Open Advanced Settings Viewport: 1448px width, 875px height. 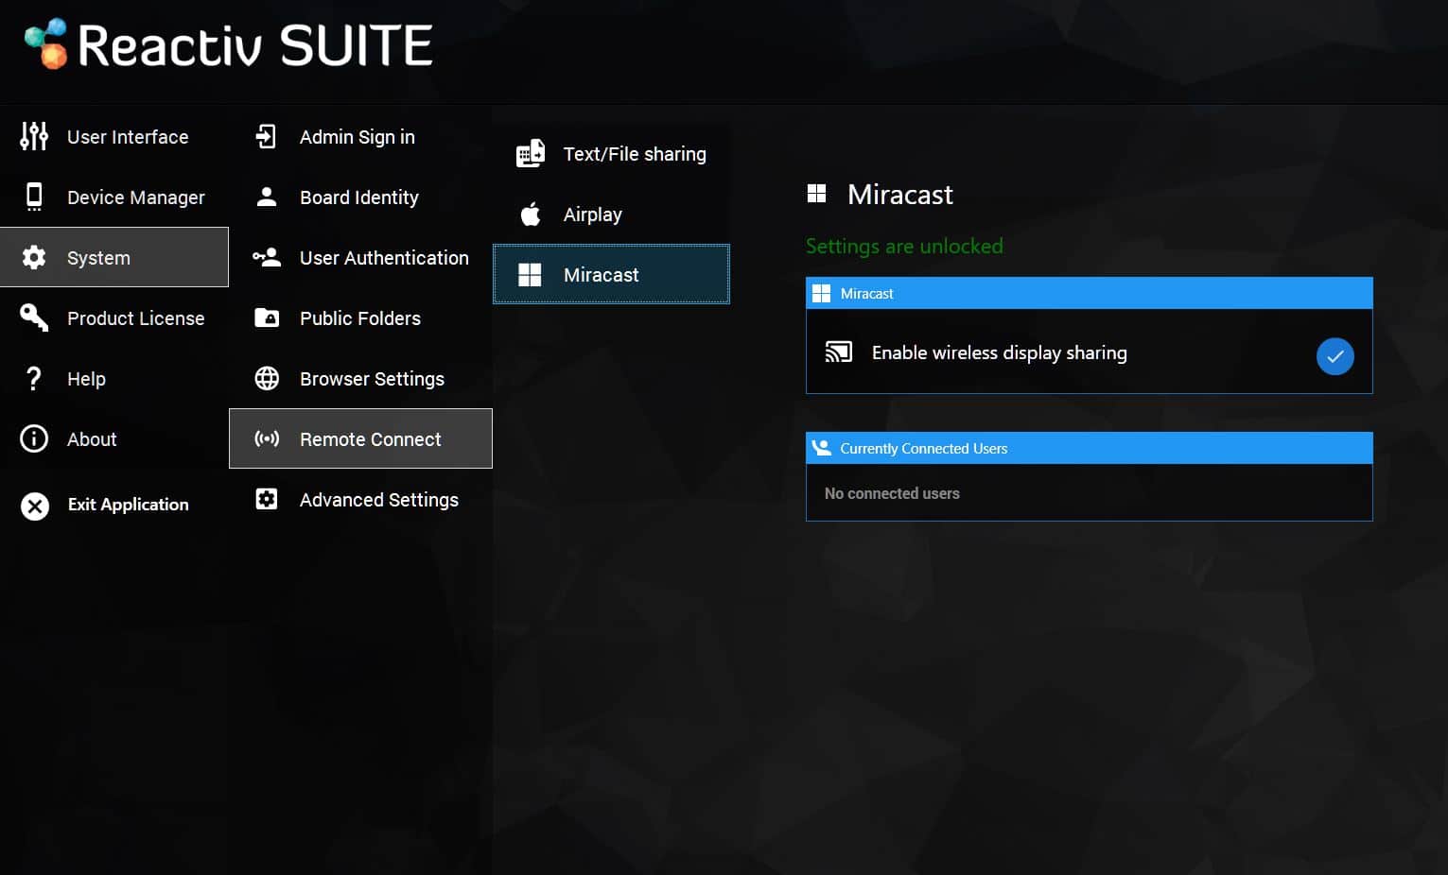[x=360, y=499]
